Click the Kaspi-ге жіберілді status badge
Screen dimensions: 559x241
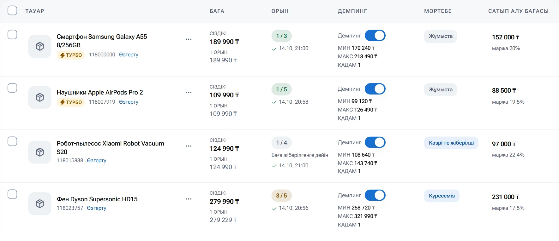[451, 143]
